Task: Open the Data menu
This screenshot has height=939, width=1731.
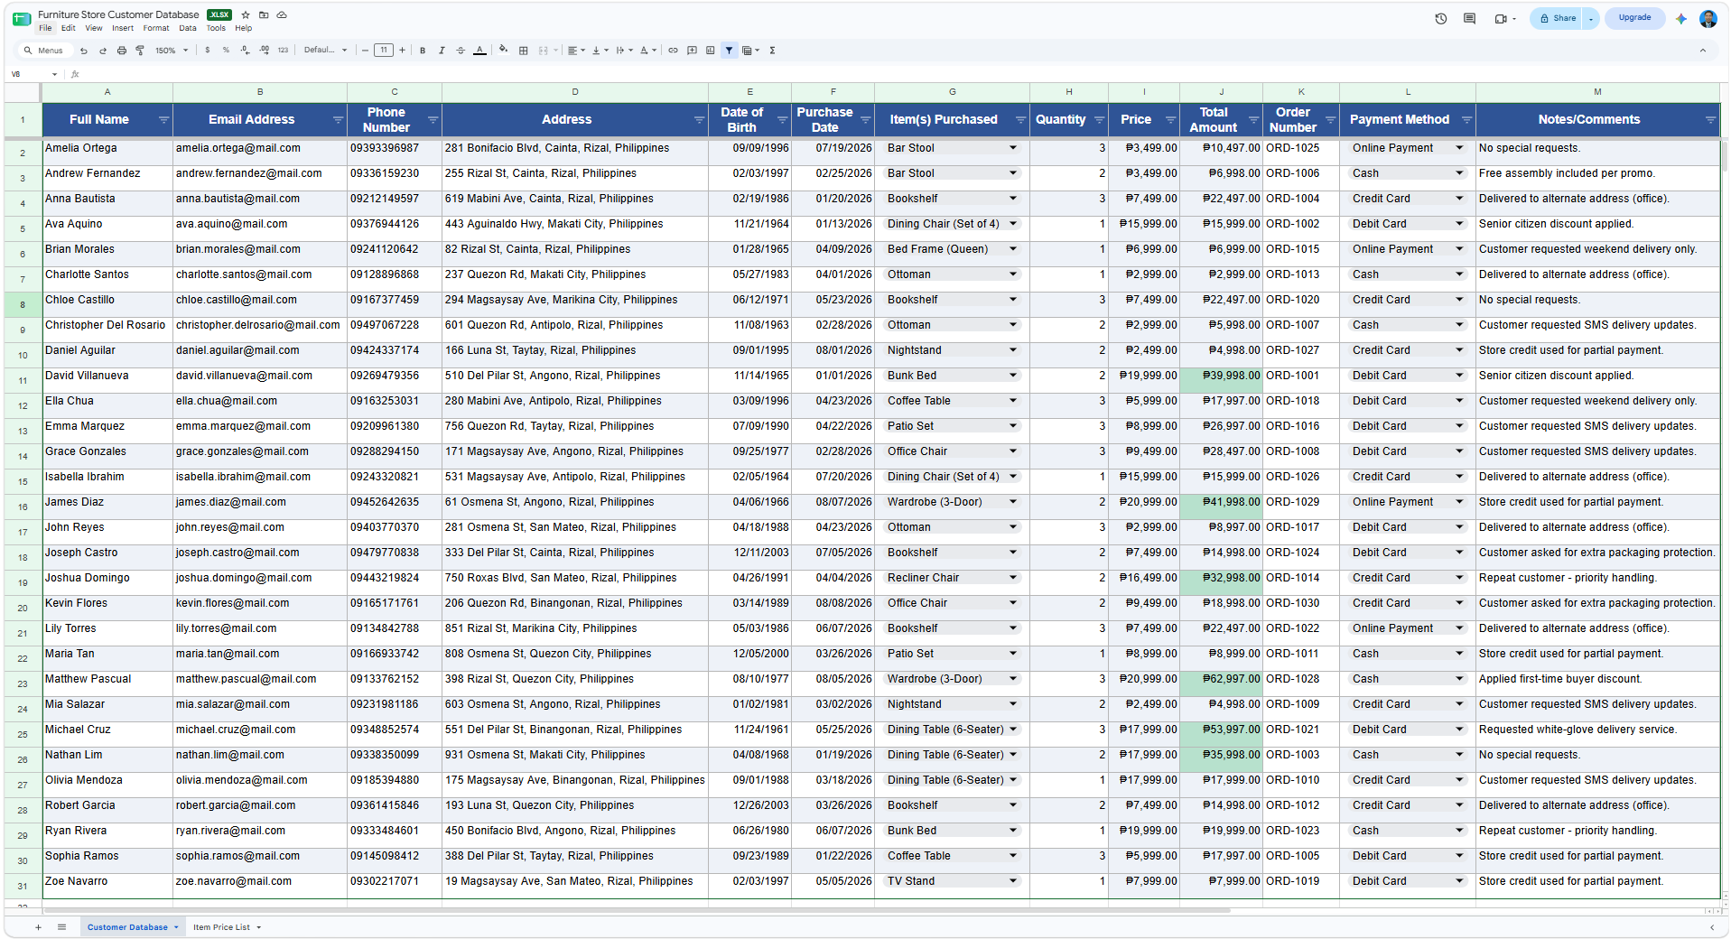Action: click(187, 28)
